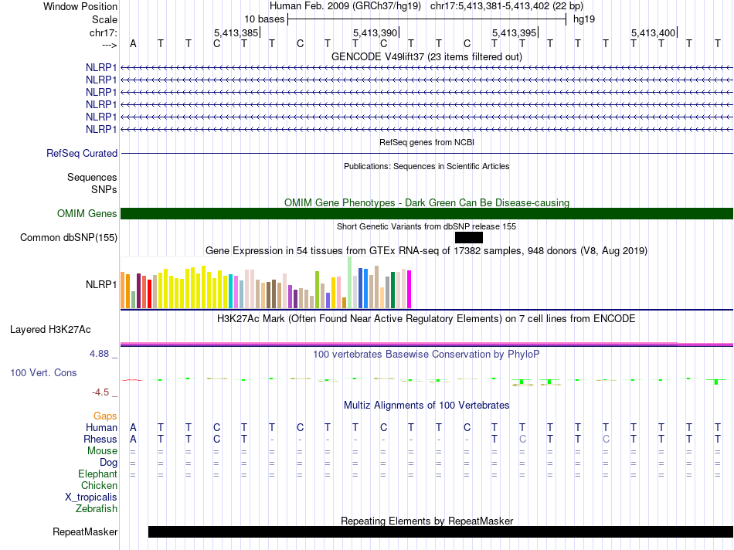This screenshot has width=734, height=550.
Task: Select the Zebrafish alignment row label
Action: (x=97, y=508)
